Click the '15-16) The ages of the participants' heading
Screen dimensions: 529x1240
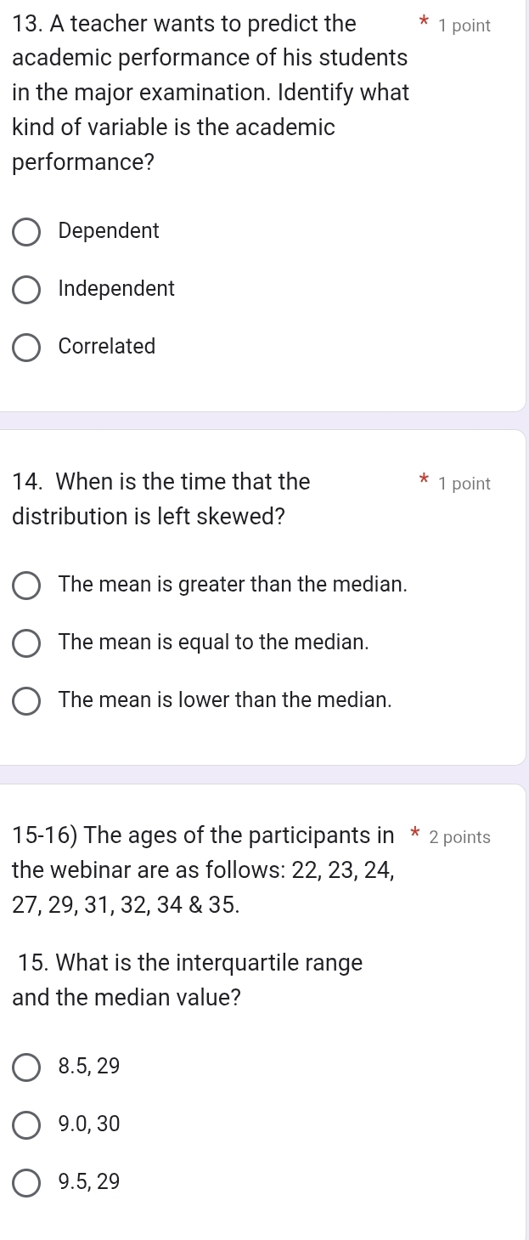[204, 836]
